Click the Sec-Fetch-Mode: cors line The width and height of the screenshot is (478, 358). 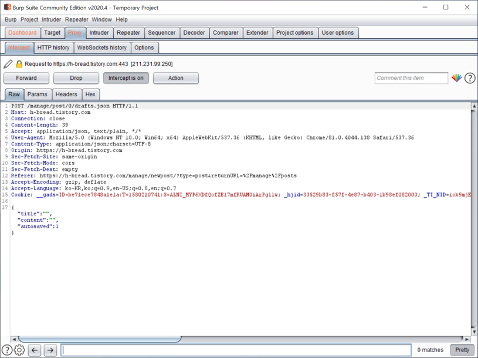click(43, 163)
